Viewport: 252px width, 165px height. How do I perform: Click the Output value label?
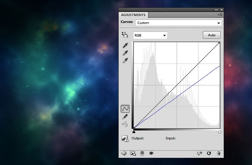coord(138,138)
